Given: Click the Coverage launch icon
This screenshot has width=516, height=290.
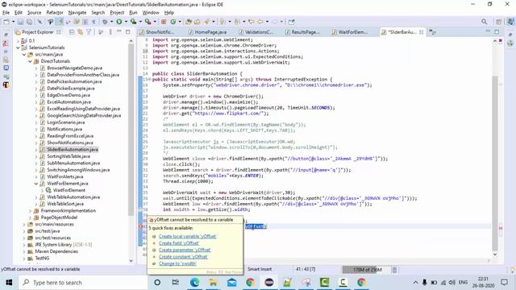Looking at the screenshot, I should [133, 22].
